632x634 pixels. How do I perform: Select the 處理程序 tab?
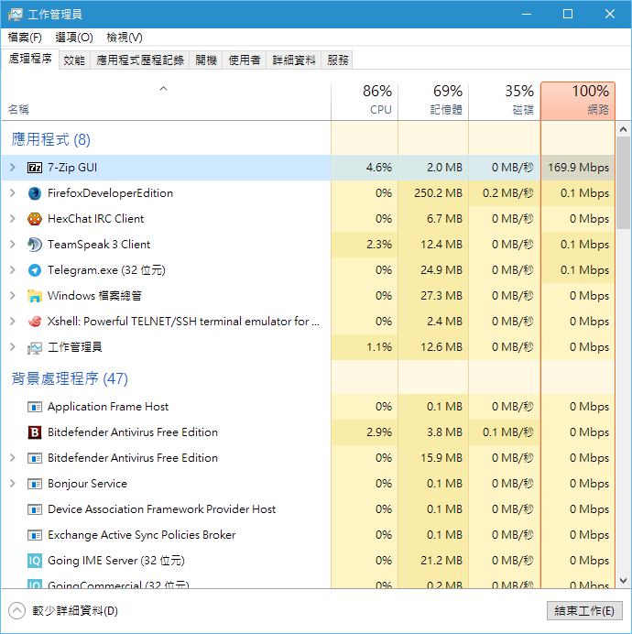pos(30,59)
